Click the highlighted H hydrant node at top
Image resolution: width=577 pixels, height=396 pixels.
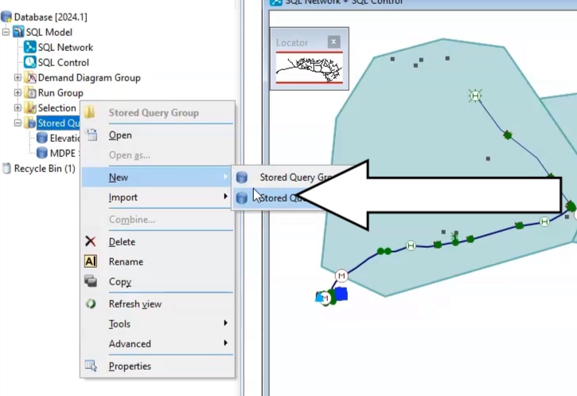[475, 96]
